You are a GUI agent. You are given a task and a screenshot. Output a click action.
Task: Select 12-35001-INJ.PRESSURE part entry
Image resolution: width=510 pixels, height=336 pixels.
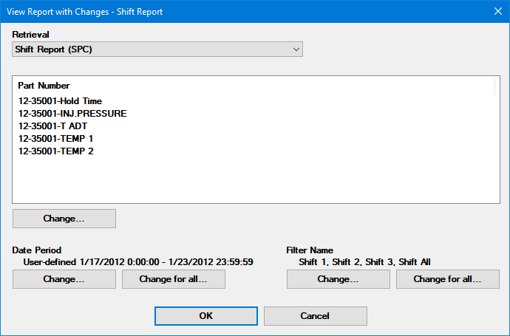coord(72,114)
